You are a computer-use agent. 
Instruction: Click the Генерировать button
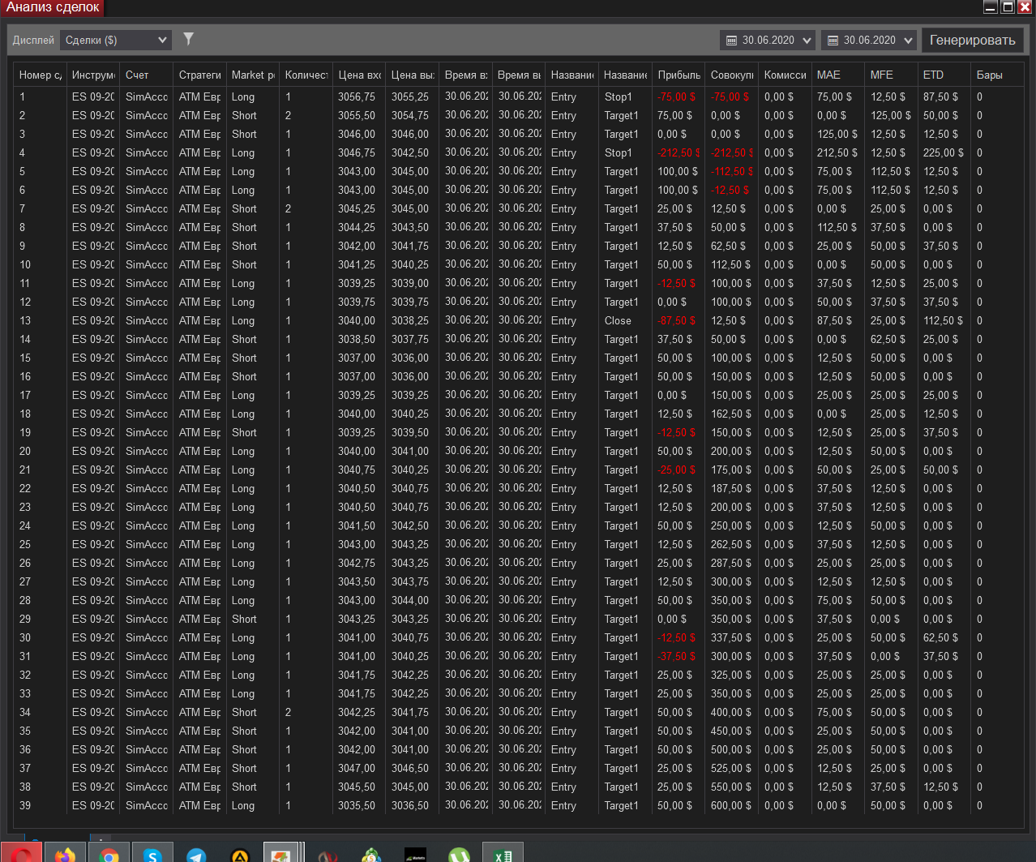[x=972, y=41]
